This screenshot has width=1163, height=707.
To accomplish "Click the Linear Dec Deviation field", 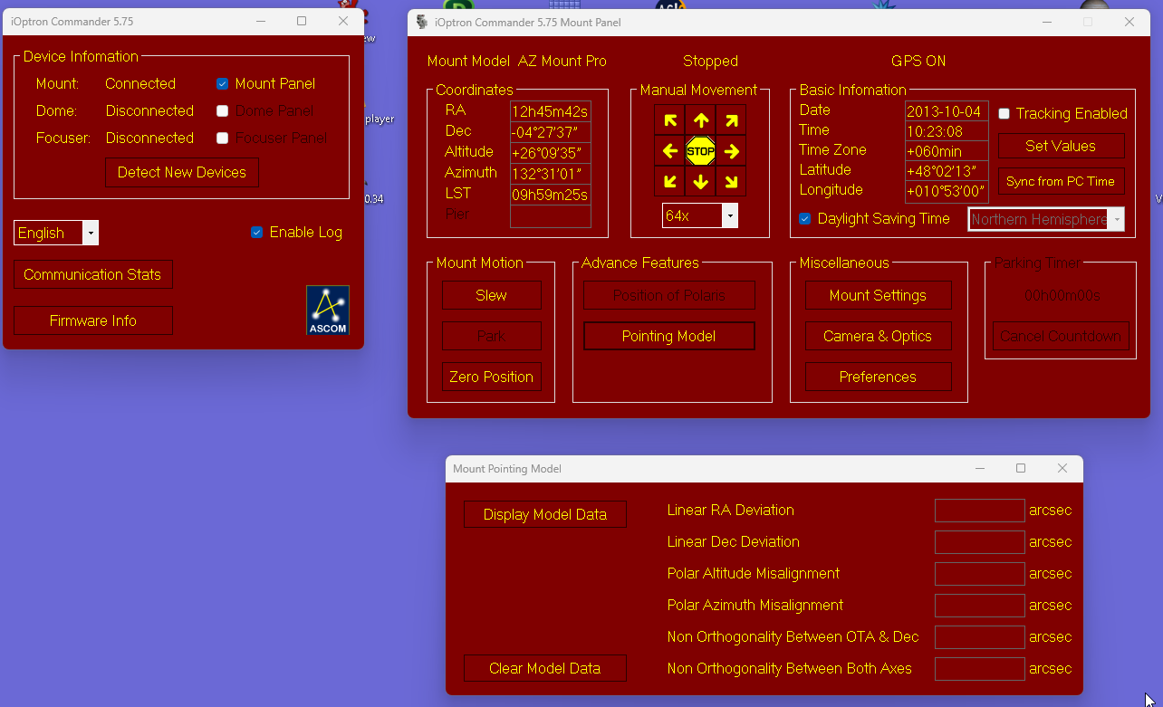I will pyautogui.click(x=980, y=542).
